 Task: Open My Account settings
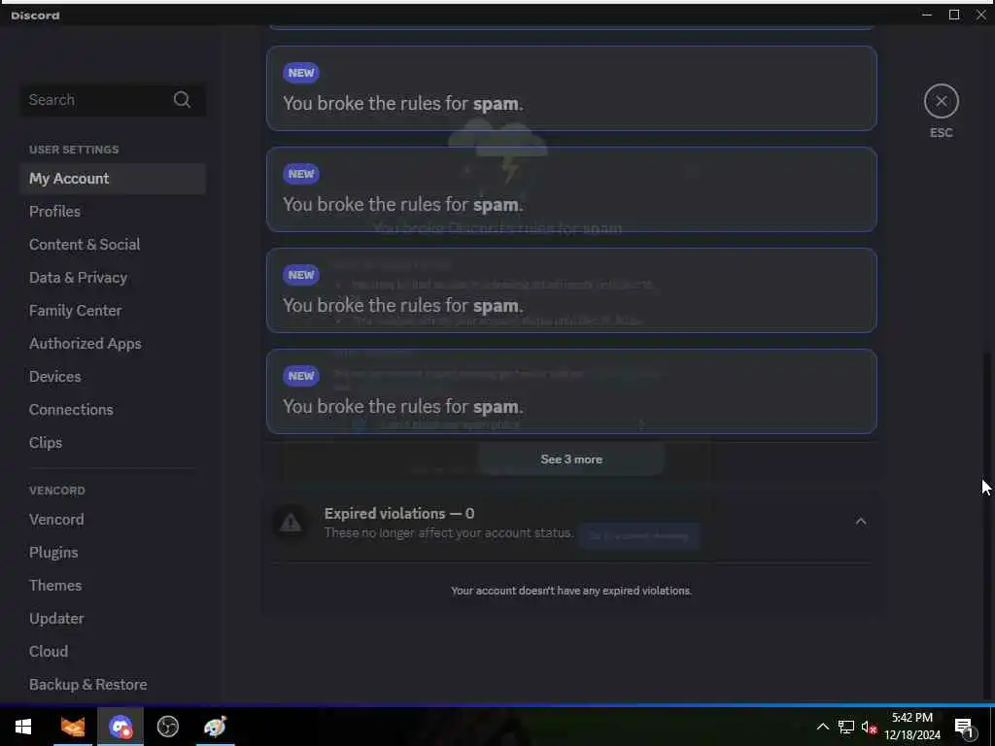point(113,179)
